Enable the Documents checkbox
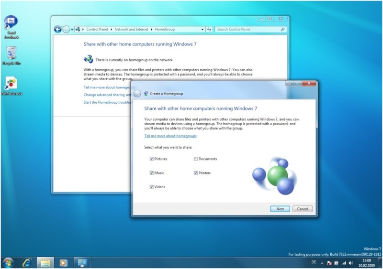The height and width of the screenshot is (269, 383). [196, 159]
